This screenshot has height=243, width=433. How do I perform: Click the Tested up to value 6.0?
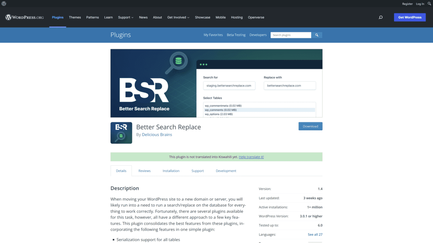pos(320,225)
